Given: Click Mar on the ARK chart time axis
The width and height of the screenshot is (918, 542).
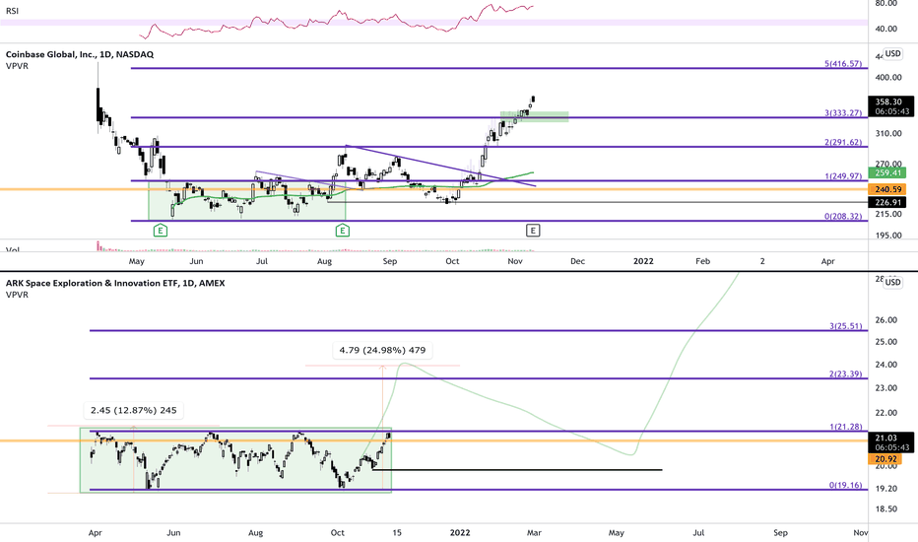Looking at the screenshot, I should [x=534, y=532].
